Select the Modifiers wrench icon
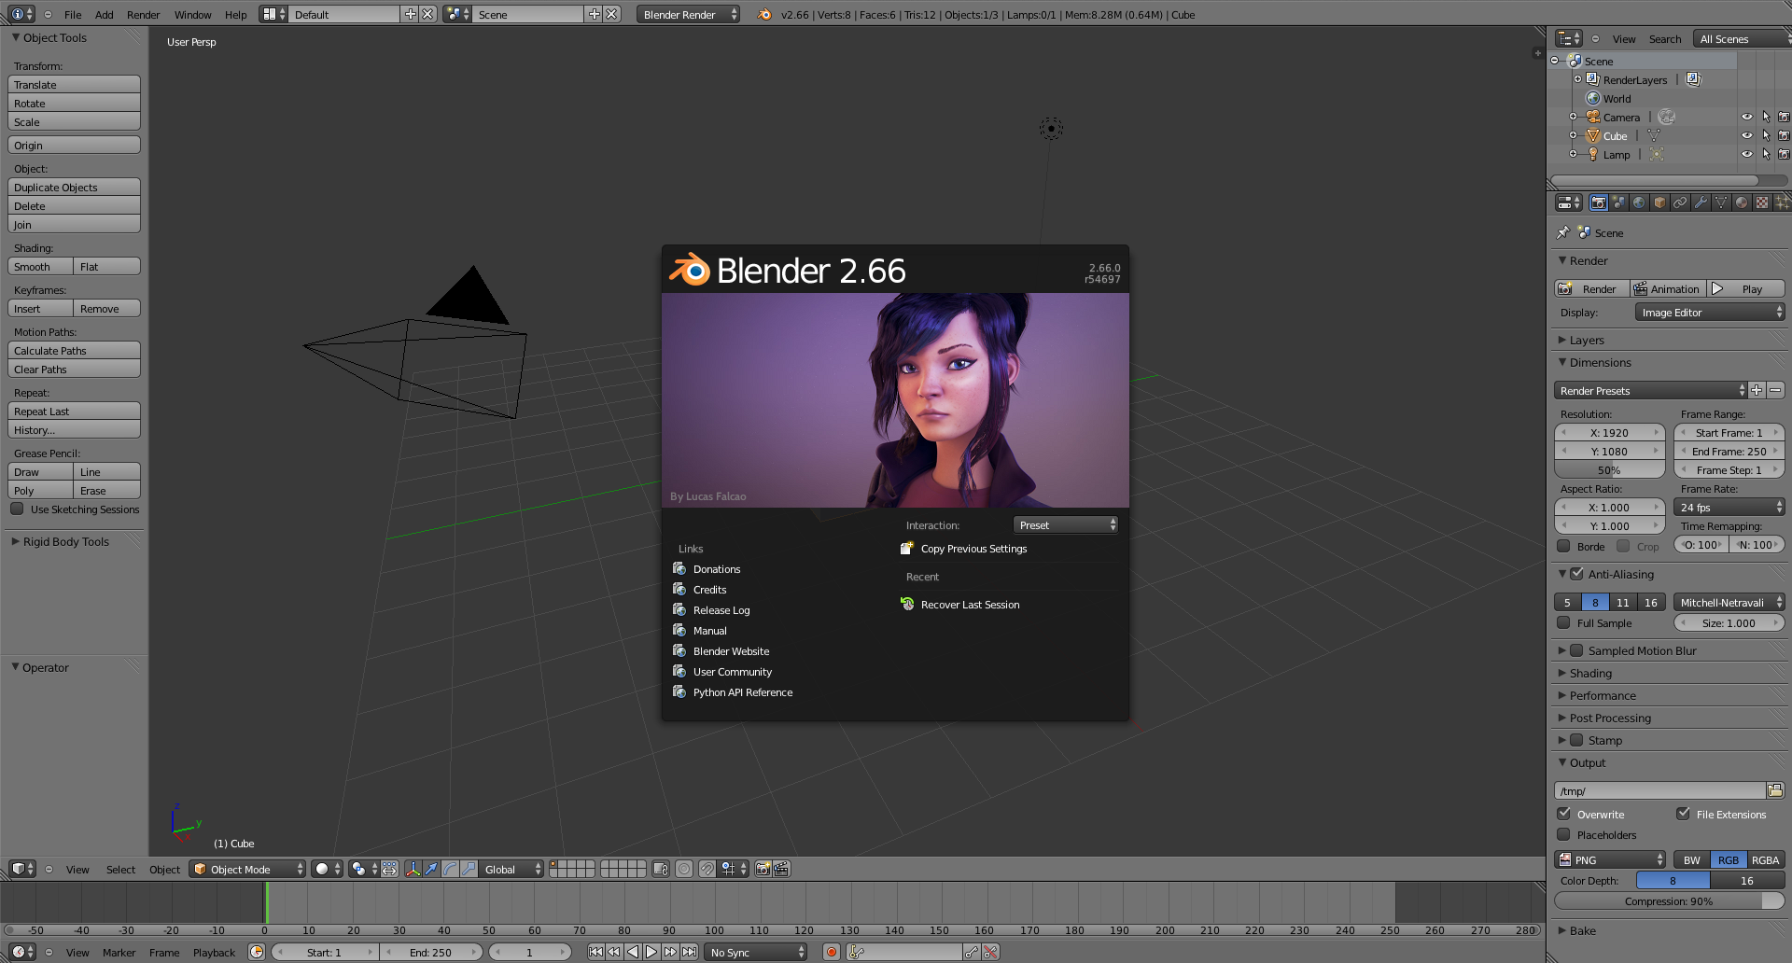 pyautogui.click(x=1701, y=202)
